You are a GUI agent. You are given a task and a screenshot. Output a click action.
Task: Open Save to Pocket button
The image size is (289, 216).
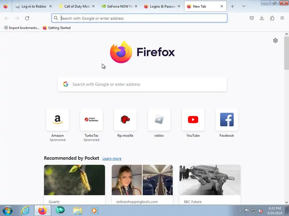[x=251, y=18]
